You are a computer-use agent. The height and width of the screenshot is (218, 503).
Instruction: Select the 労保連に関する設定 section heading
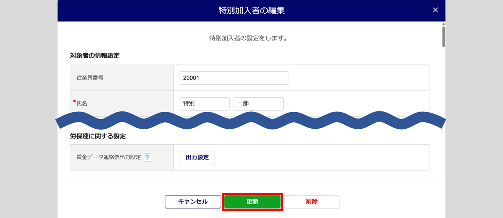coord(98,136)
